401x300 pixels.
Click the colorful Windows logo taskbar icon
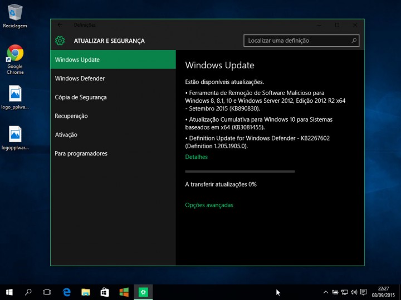[124, 292]
